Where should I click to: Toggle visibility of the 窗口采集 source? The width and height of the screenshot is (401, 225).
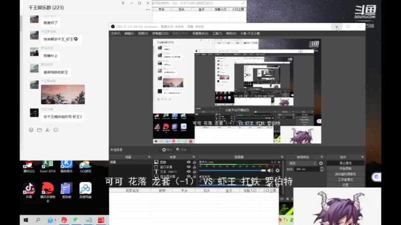tap(188, 167)
